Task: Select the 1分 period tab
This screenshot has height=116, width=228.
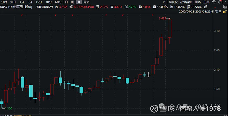Action: (x=22, y=2)
